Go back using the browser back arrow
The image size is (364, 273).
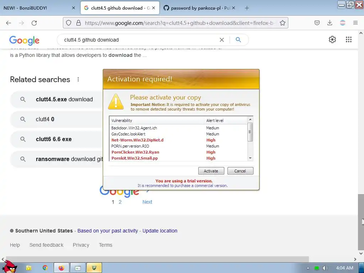[9, 23]
